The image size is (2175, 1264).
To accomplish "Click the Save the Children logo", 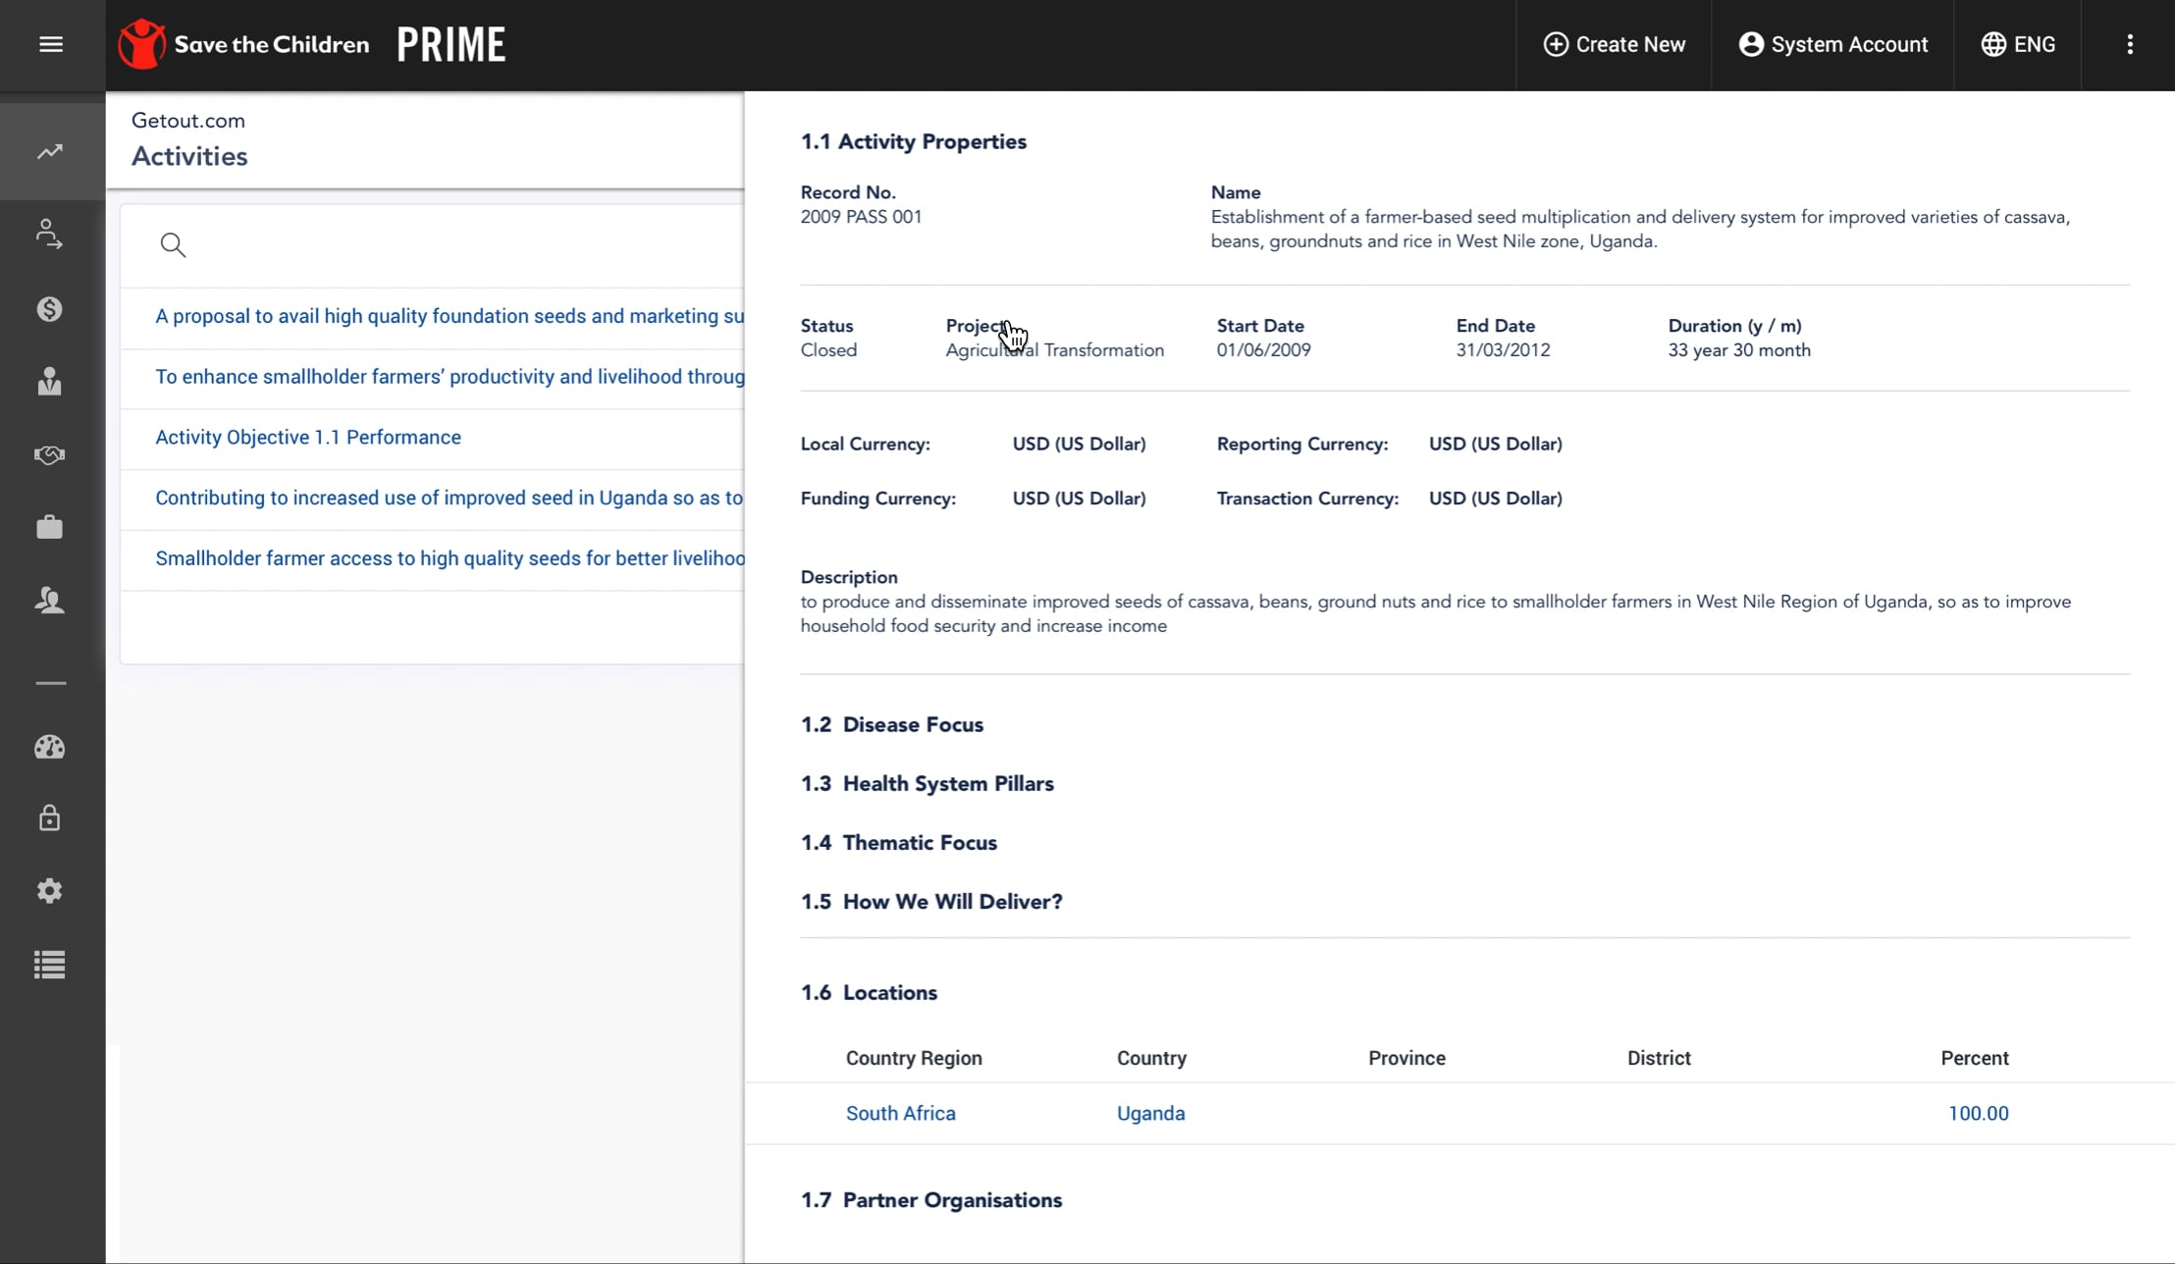I will [243, 44].
